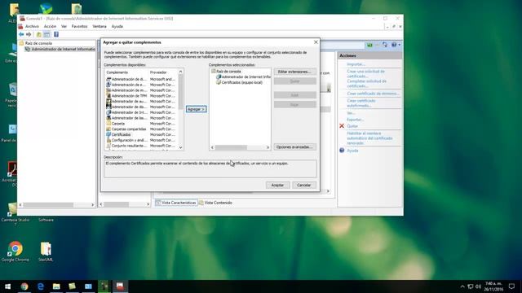Open the Archivo menu
Image resolution: width=522 pixels, height=293 pixels.
click(x=32, y=26)
